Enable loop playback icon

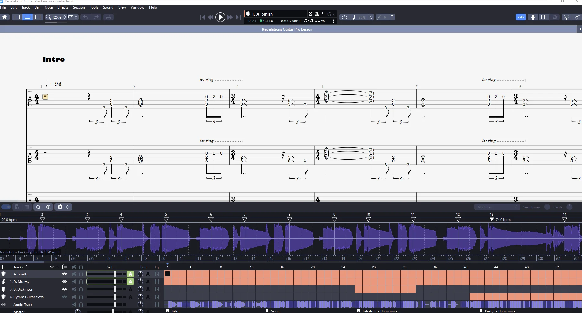(x=344, y=17)
